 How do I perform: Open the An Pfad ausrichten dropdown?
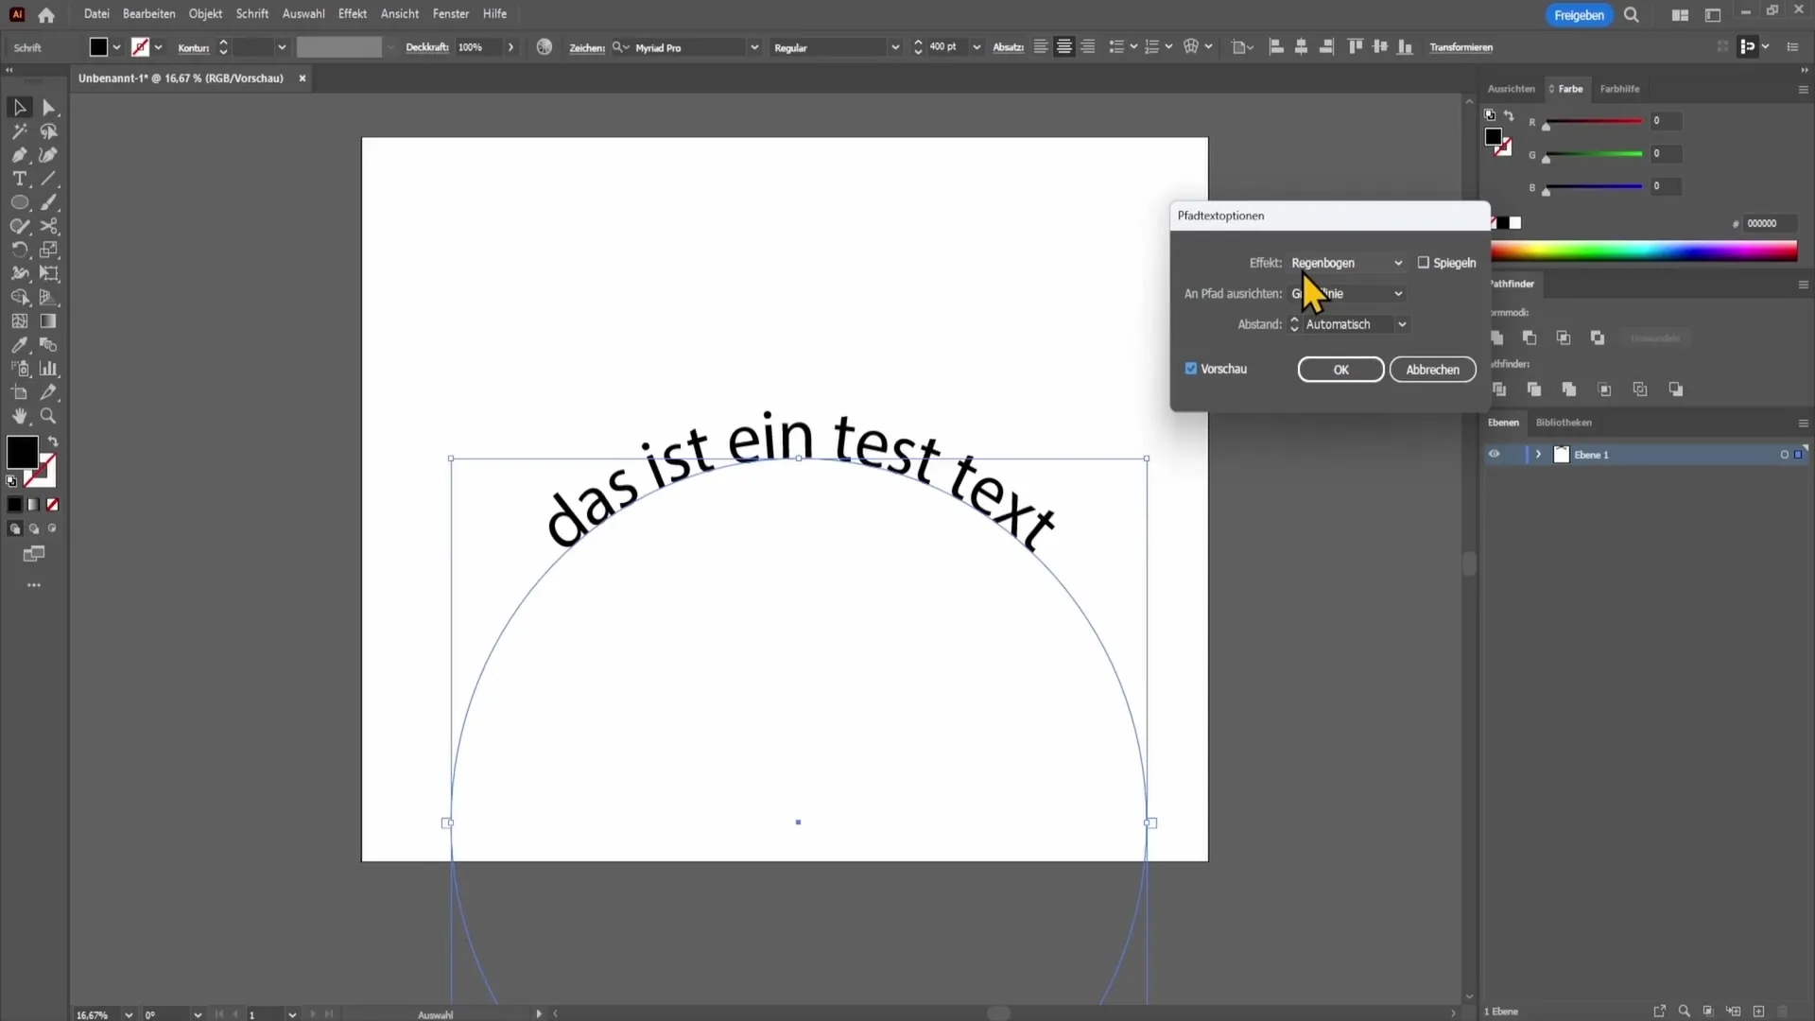(x=1347, y=294)
